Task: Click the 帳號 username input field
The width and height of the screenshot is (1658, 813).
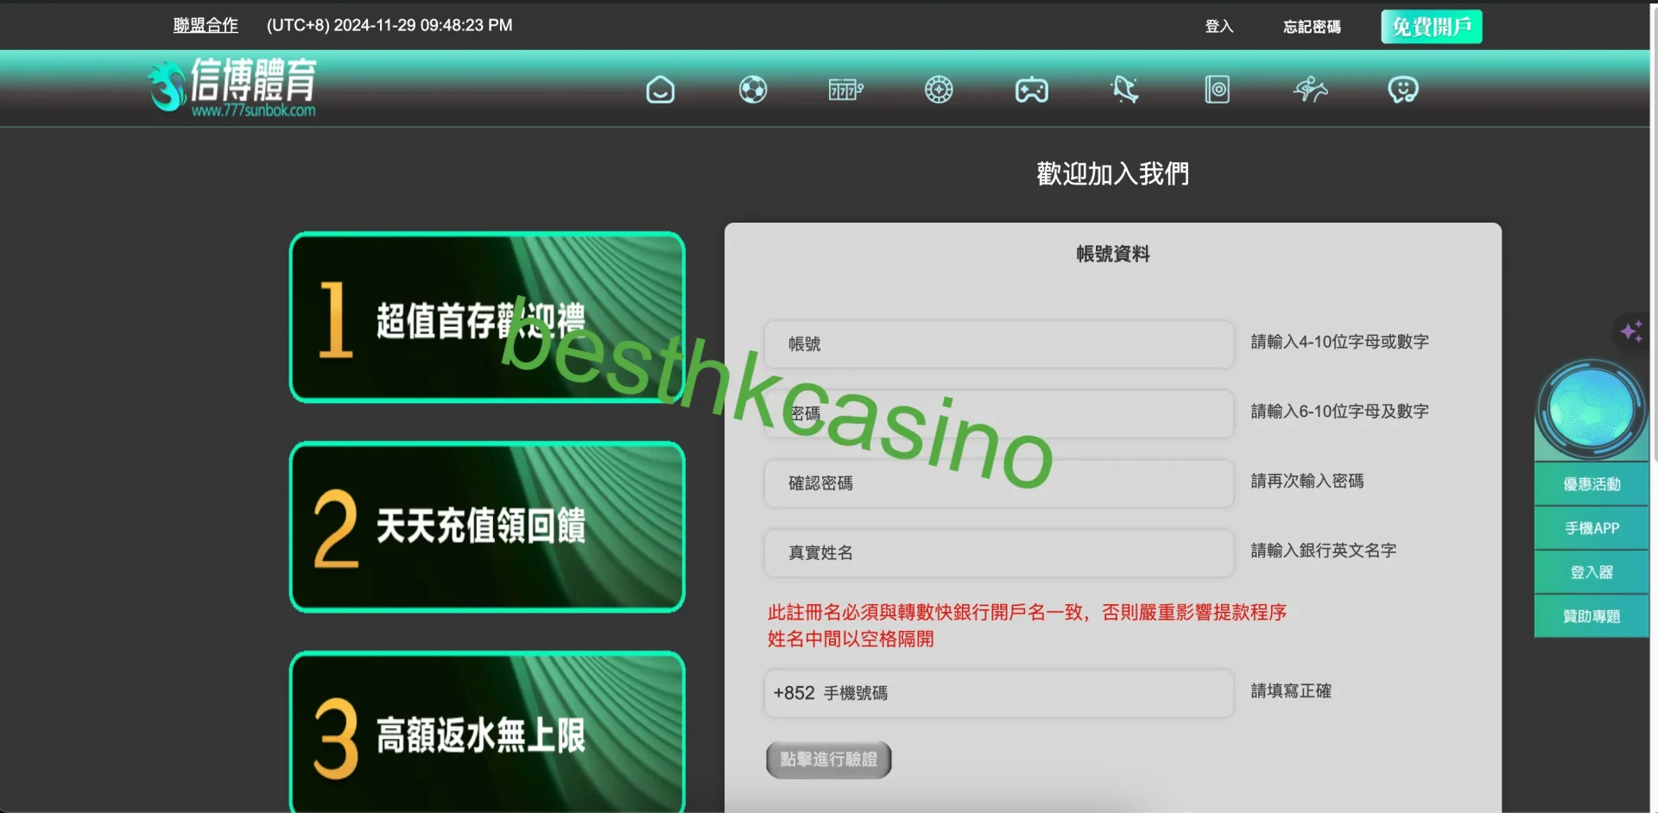Action: pos(998,343)
